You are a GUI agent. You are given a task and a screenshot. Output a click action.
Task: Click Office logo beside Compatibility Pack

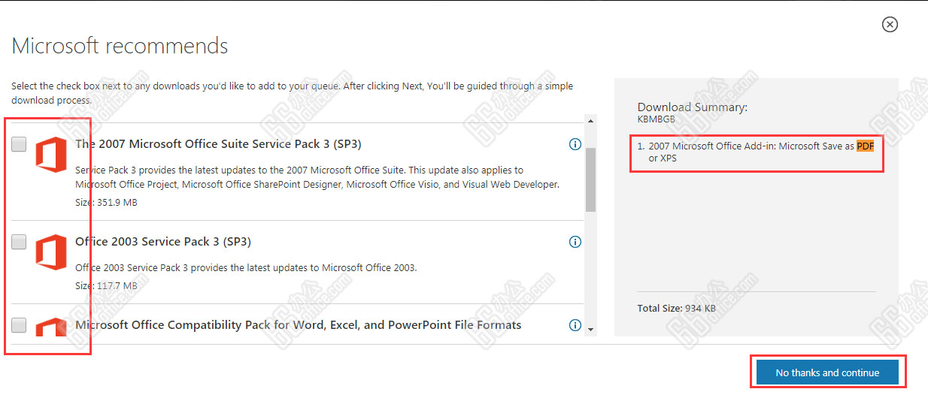[51, 327]
